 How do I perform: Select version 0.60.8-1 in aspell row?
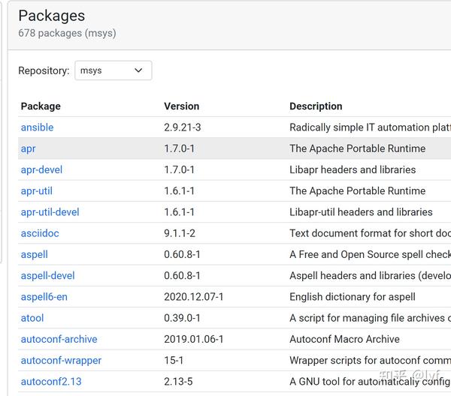point(182,254)
